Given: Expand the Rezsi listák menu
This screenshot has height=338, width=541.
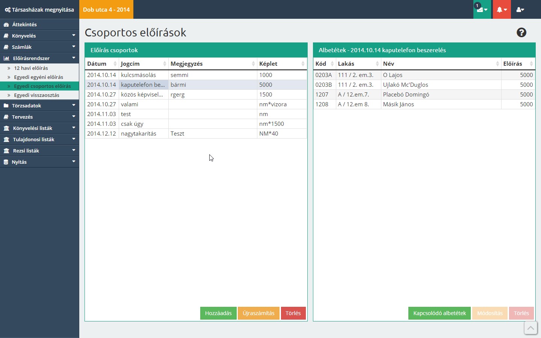Looking at the screenshot, I should coord(39,151).
